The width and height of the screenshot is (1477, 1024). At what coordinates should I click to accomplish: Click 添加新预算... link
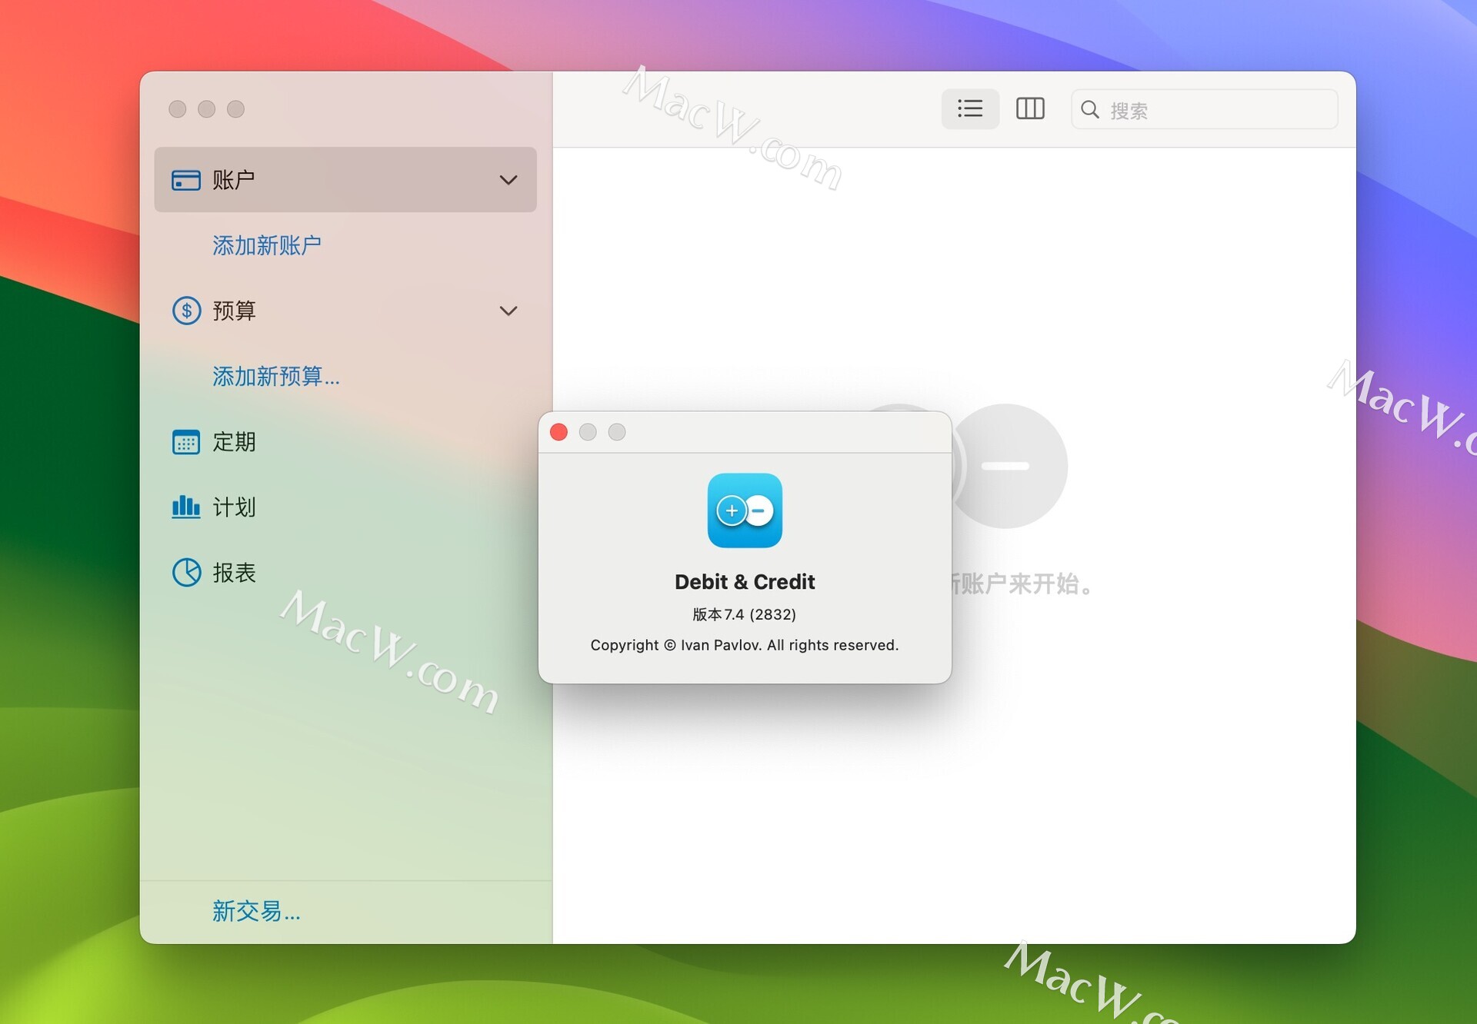[276, 376]
